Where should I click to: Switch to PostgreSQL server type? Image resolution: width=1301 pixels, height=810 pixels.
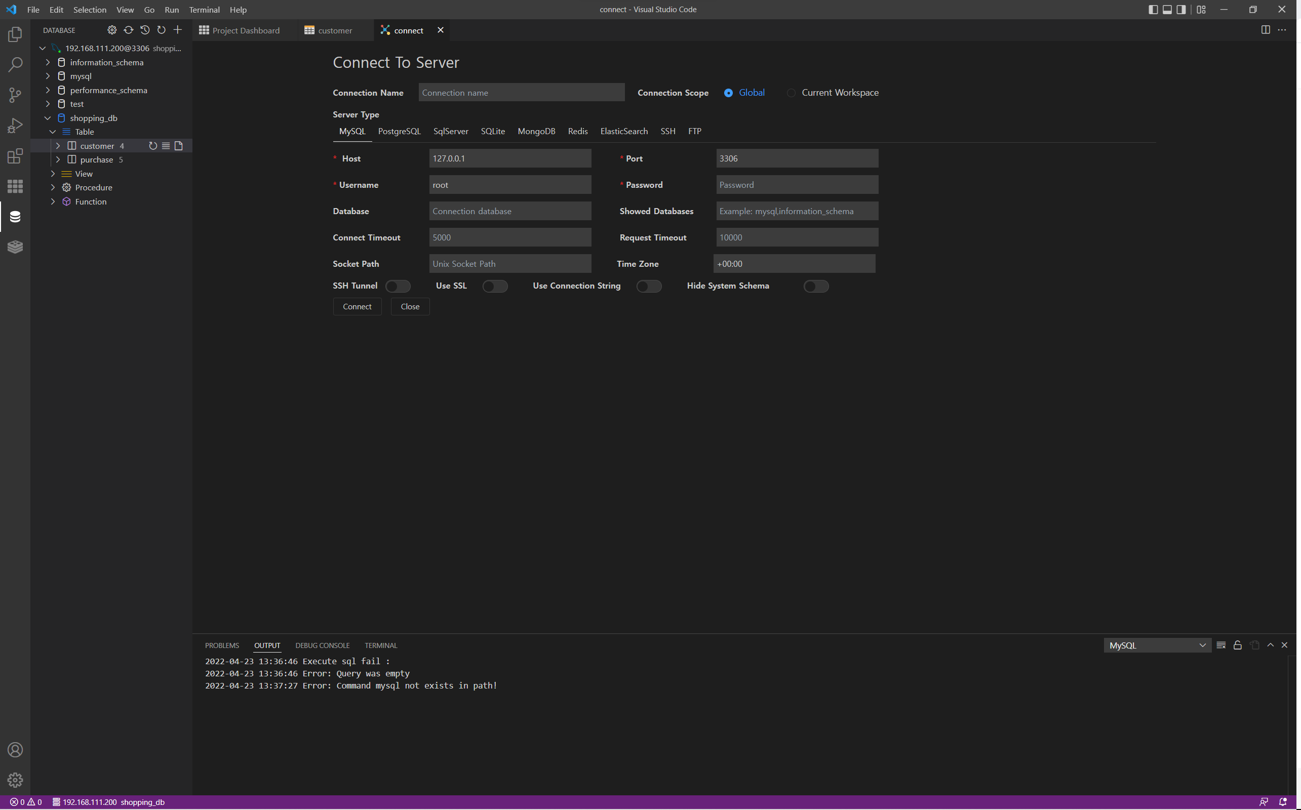[x=399, y=131]
